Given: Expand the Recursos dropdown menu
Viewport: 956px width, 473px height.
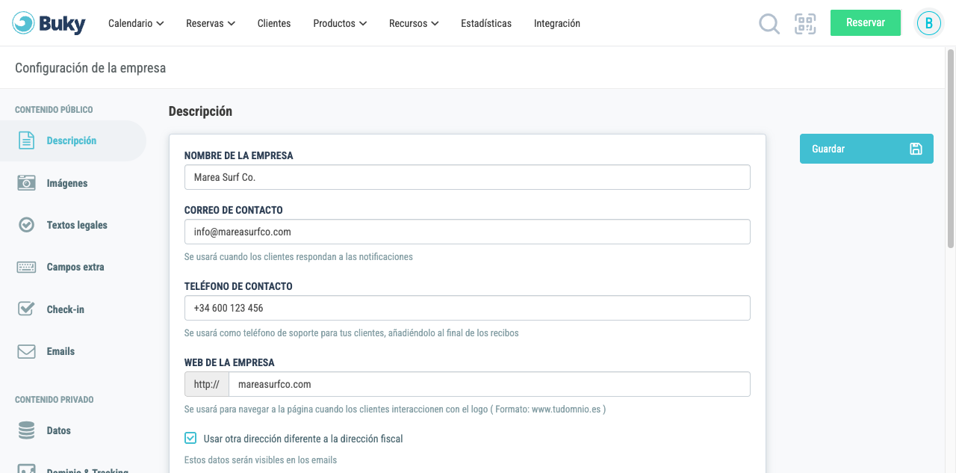Looking at the screenshot, I should (414, 23).
